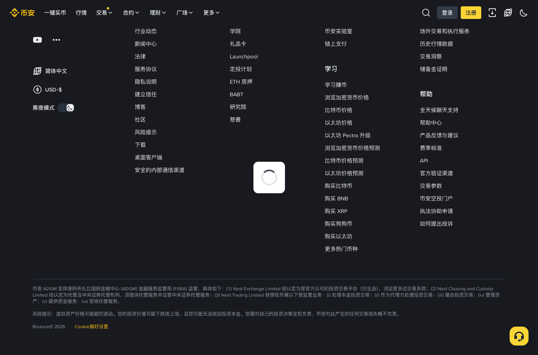Screen dimensions: 538x355
Task: Open the 定投计划 footer link
Action: [x=241, y=69]
